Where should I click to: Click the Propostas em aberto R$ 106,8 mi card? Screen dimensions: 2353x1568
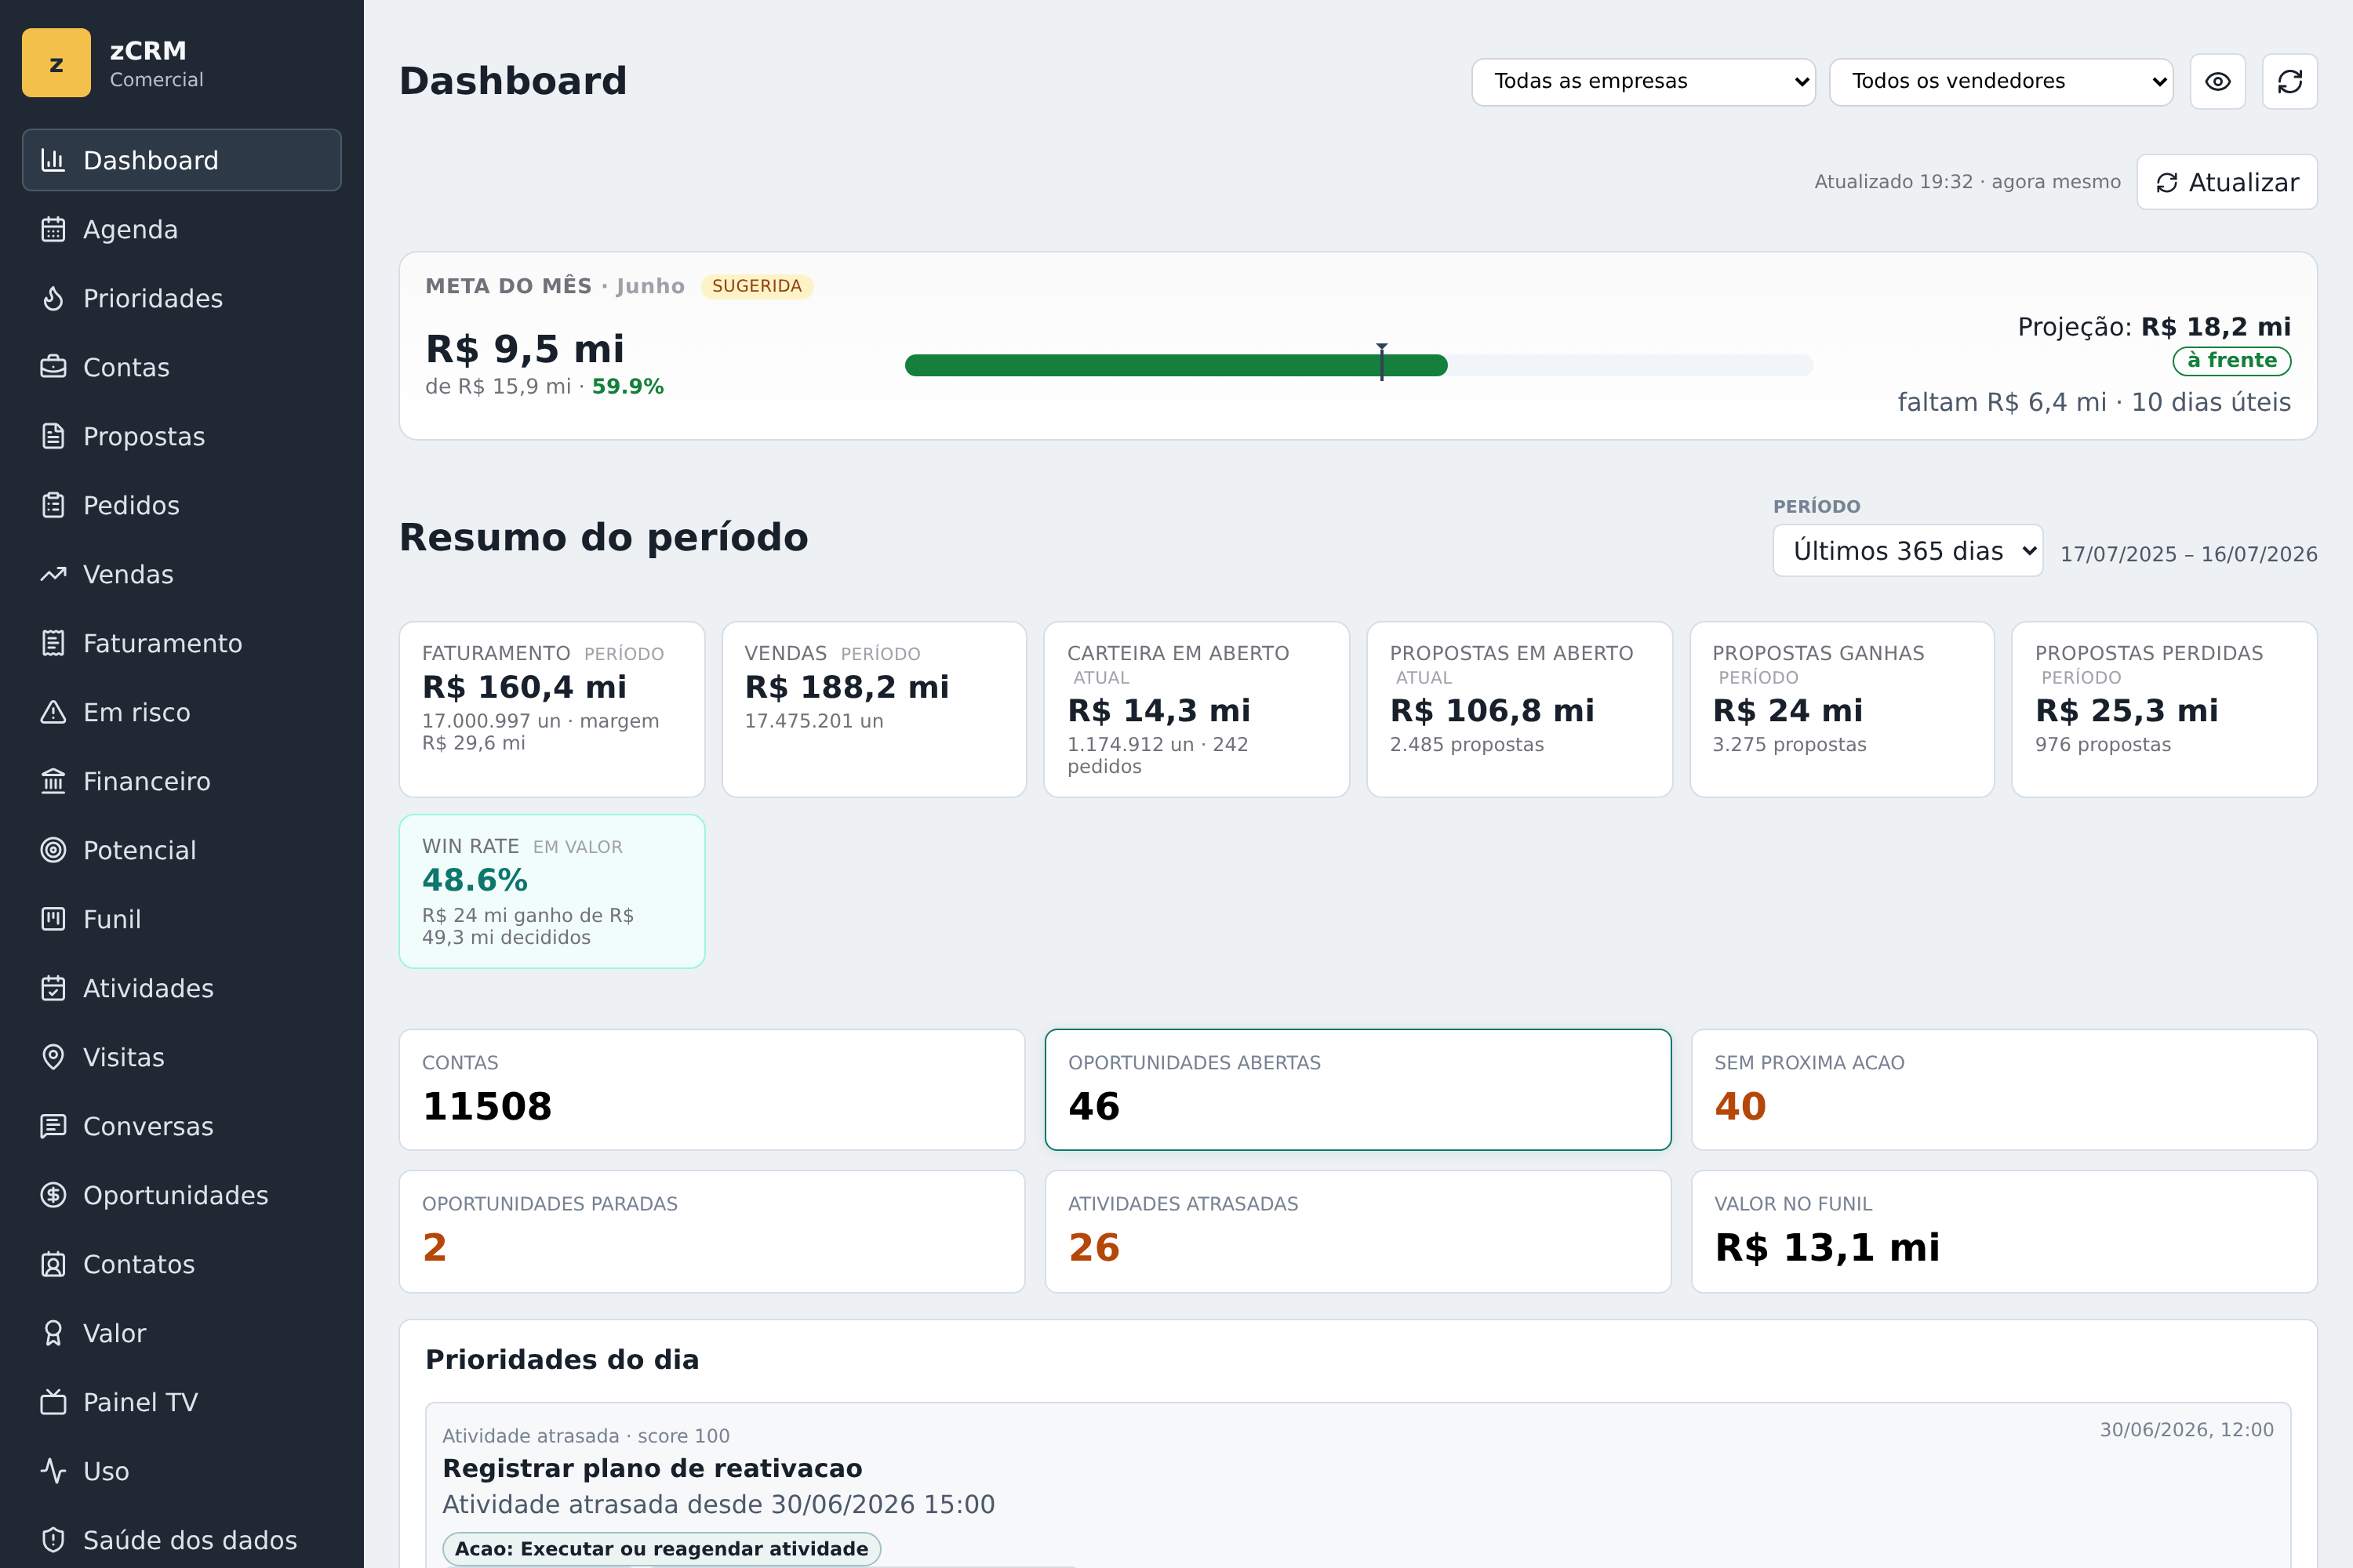coord(1520,709)
